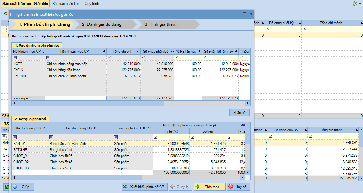This screenshot has width=363, height=193.
Task: Pin the 'Tên khoản mục CP' column
Action: tap(105, 51)
